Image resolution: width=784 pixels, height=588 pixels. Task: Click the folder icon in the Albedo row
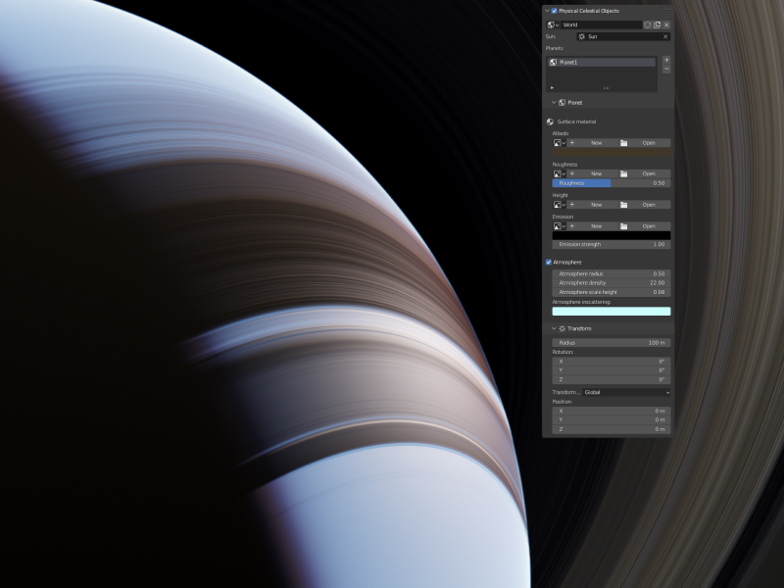point(624,143)
